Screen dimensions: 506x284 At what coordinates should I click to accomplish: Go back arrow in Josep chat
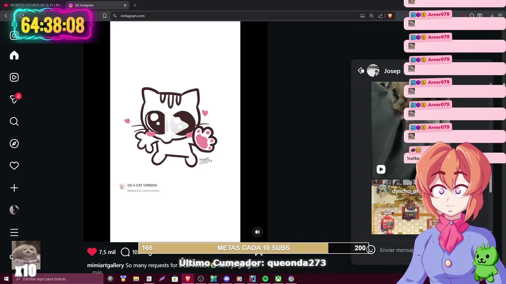pyautogui.click(x=361, y=71)
